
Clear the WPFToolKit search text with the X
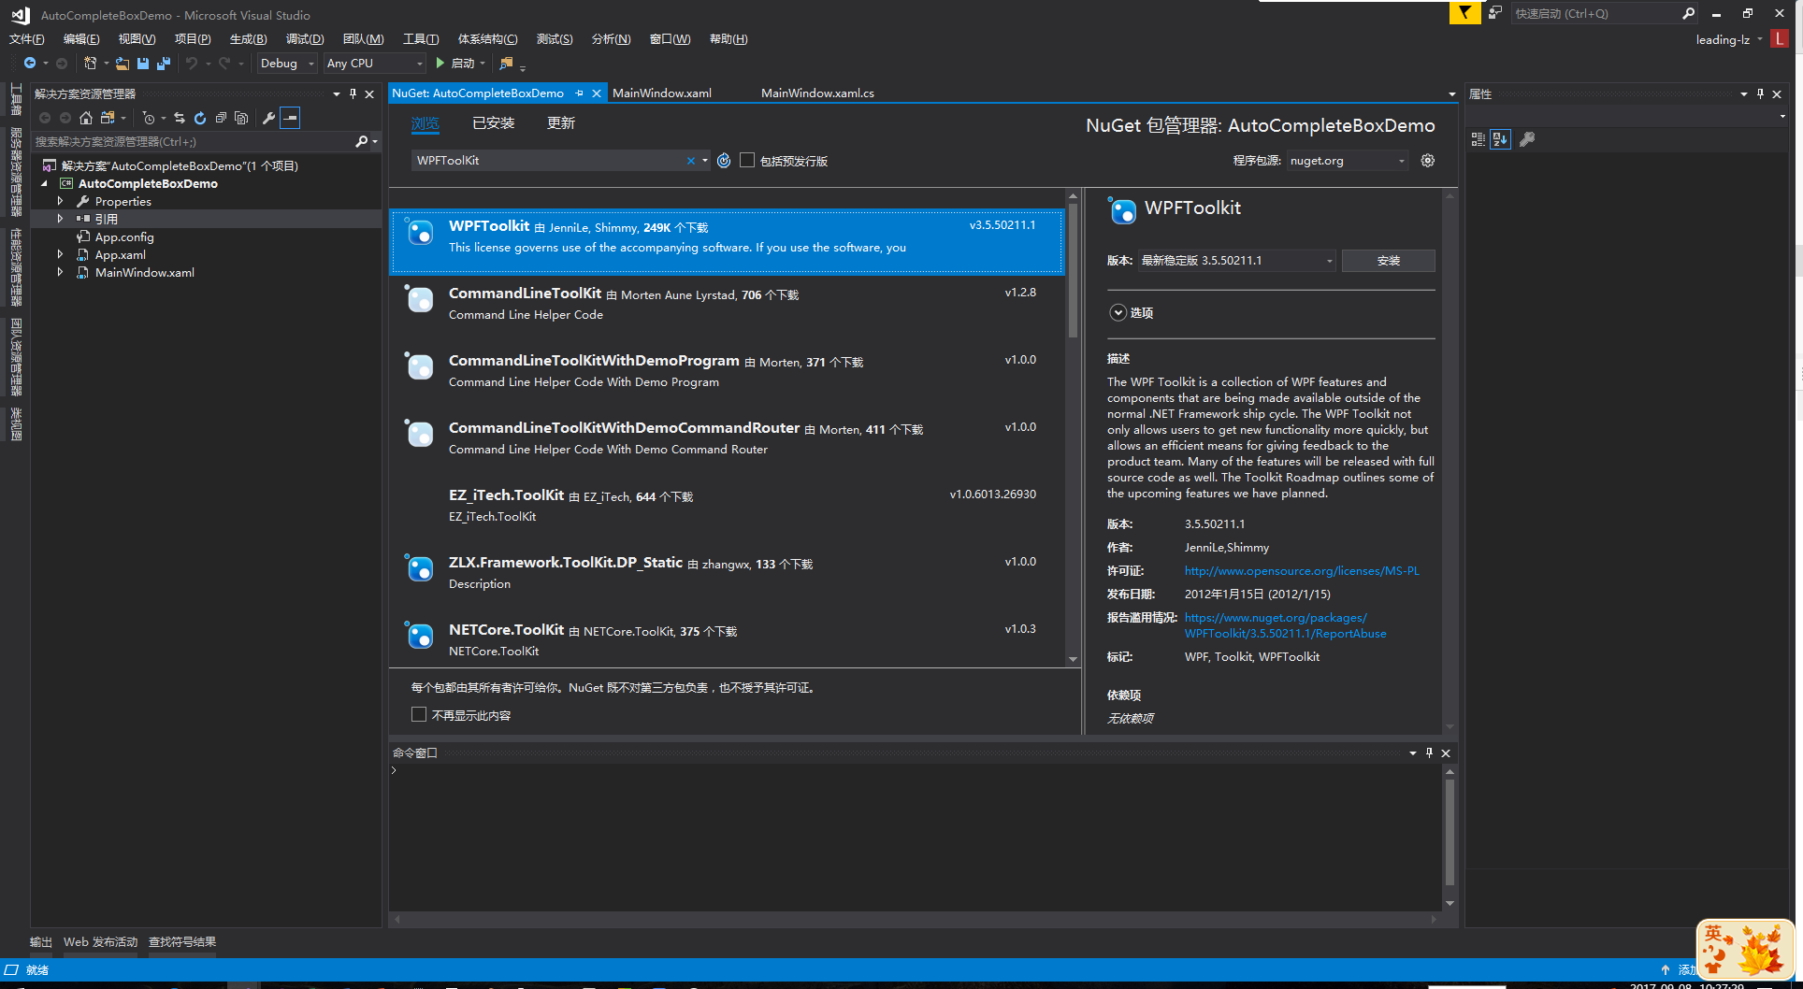[x=691, y=161]
